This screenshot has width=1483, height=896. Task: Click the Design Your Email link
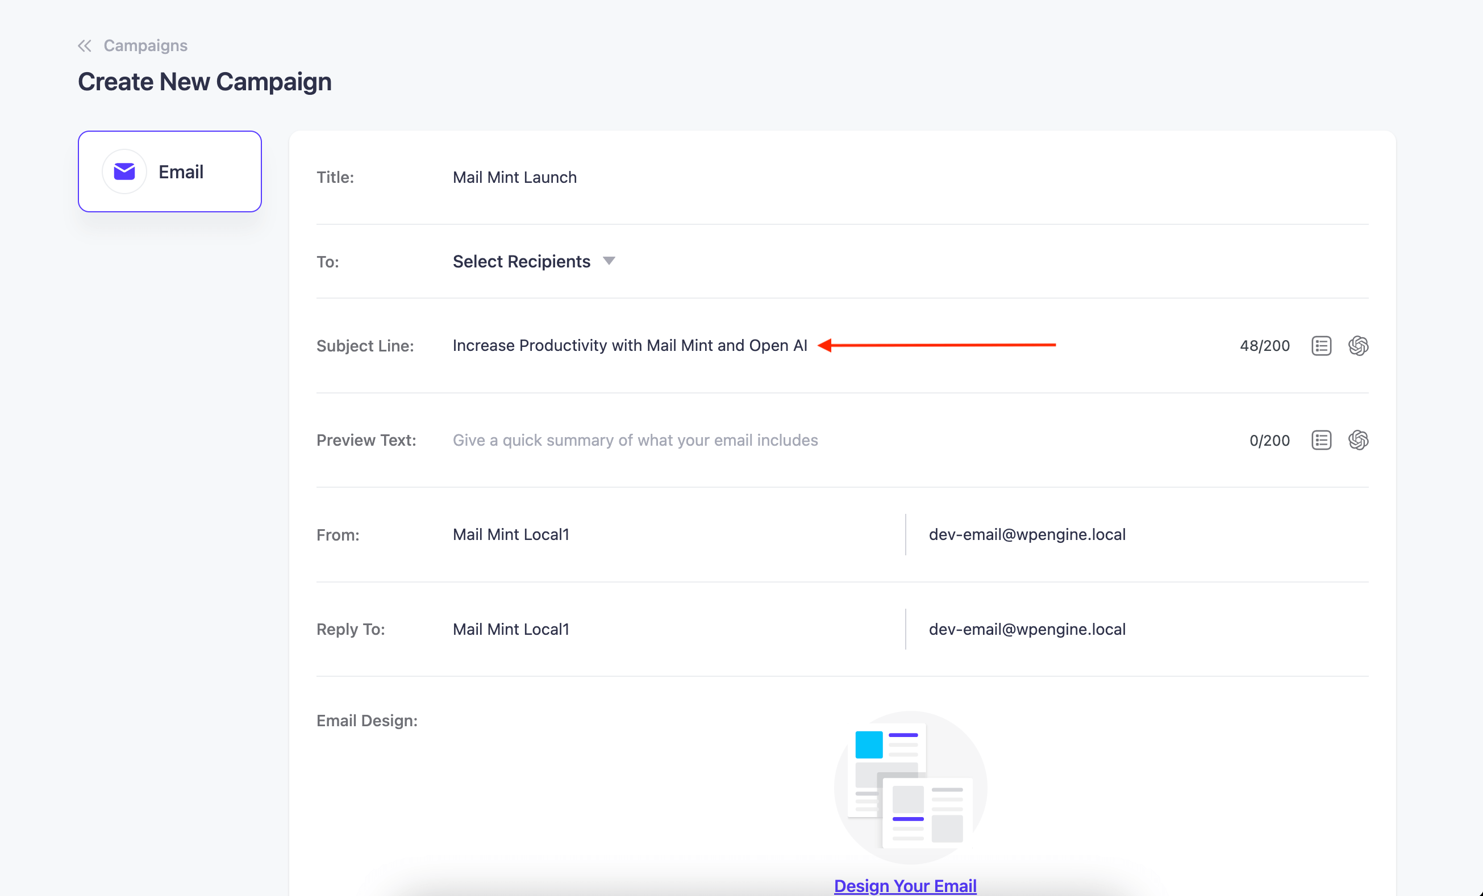coord(905,885)
